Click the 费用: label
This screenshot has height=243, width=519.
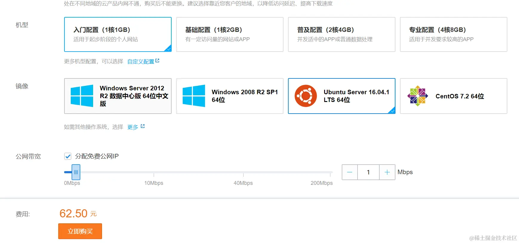point(23,214)
